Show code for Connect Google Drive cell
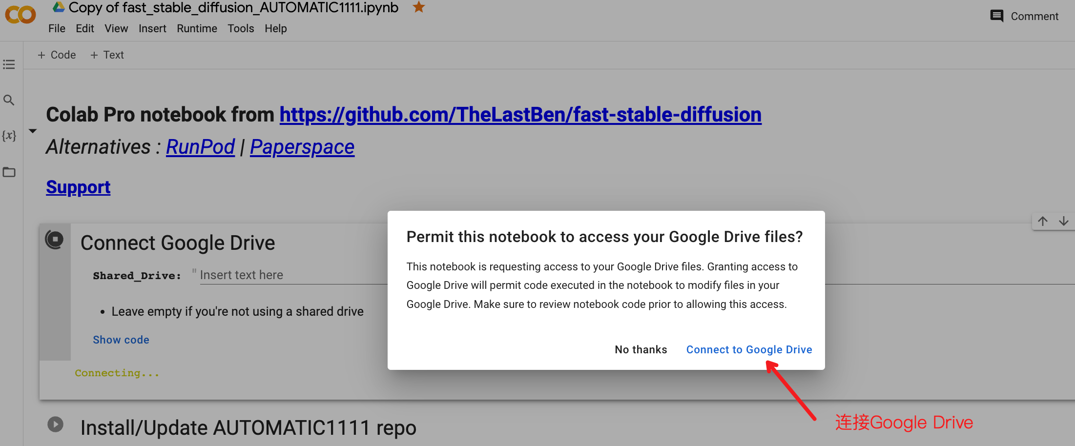The width and height of the screenshot is (1075, 446). click(x=121, y=340)
